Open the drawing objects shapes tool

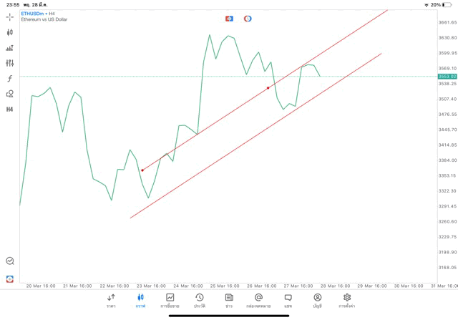point(10,94)
